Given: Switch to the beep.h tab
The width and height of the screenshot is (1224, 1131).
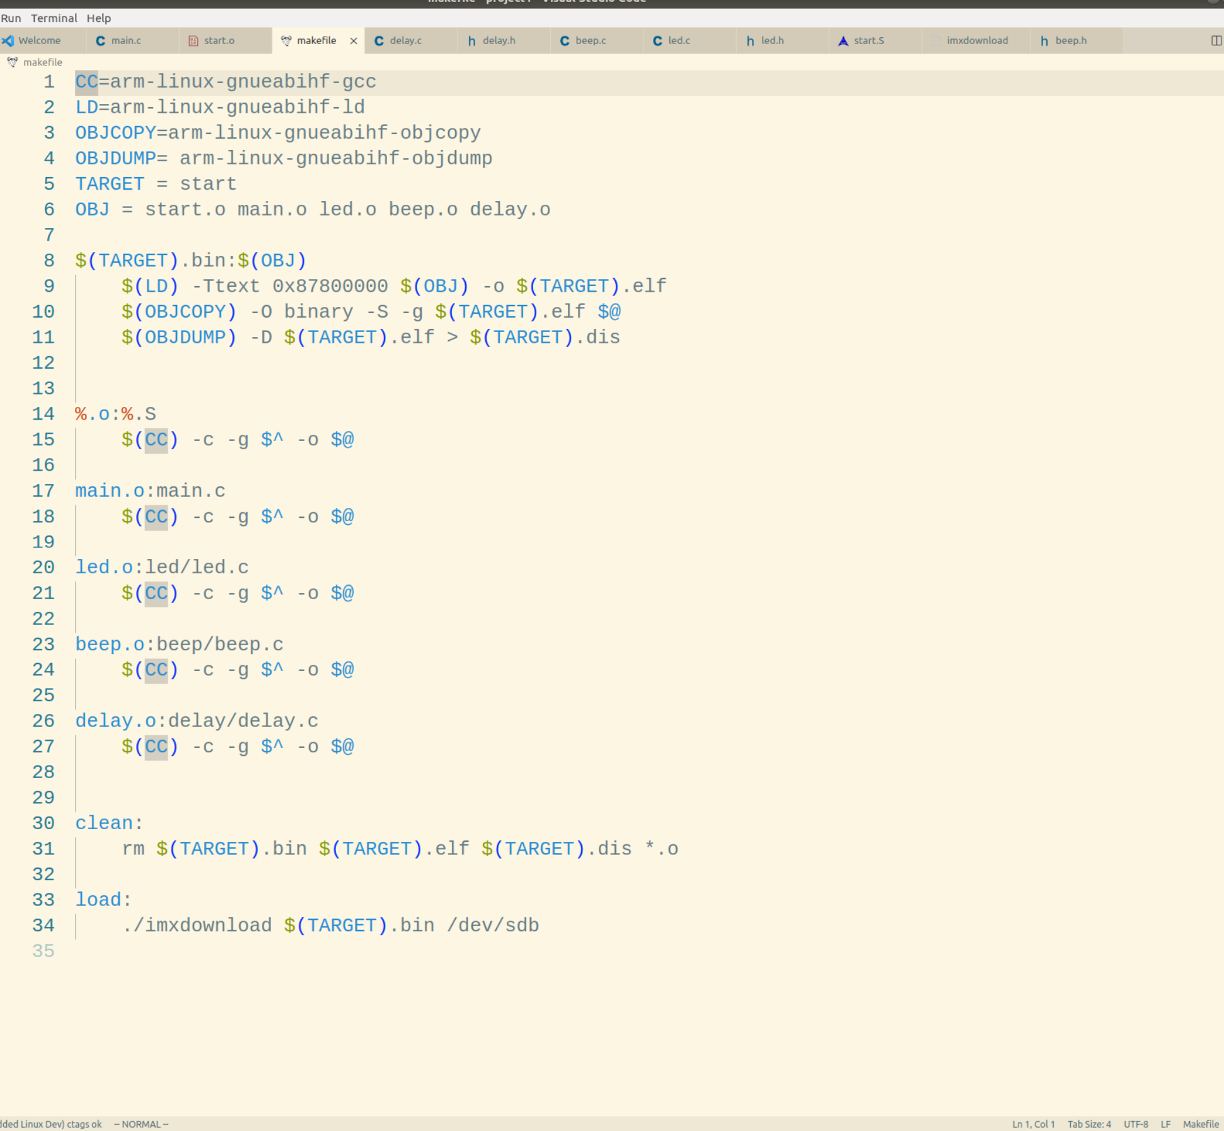Looking at the screenshot, I should pyautogui.click(x=1070, y=40).
